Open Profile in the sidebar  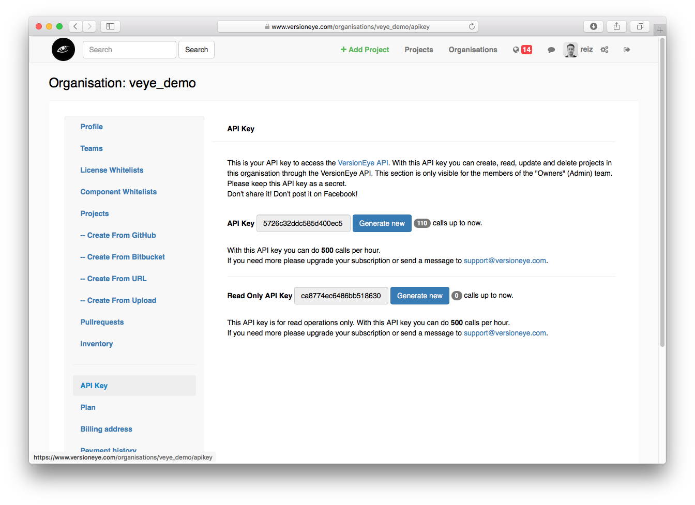coord(92,127)
